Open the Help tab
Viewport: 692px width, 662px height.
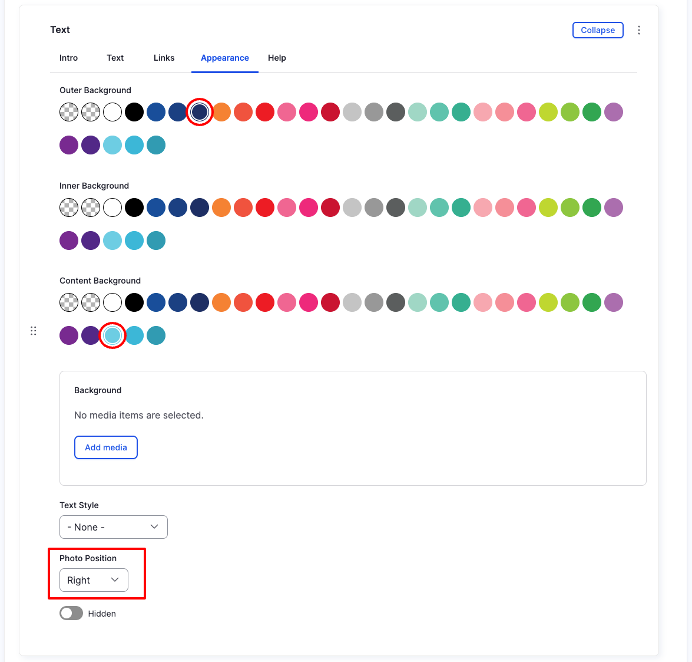pos(277,58)
